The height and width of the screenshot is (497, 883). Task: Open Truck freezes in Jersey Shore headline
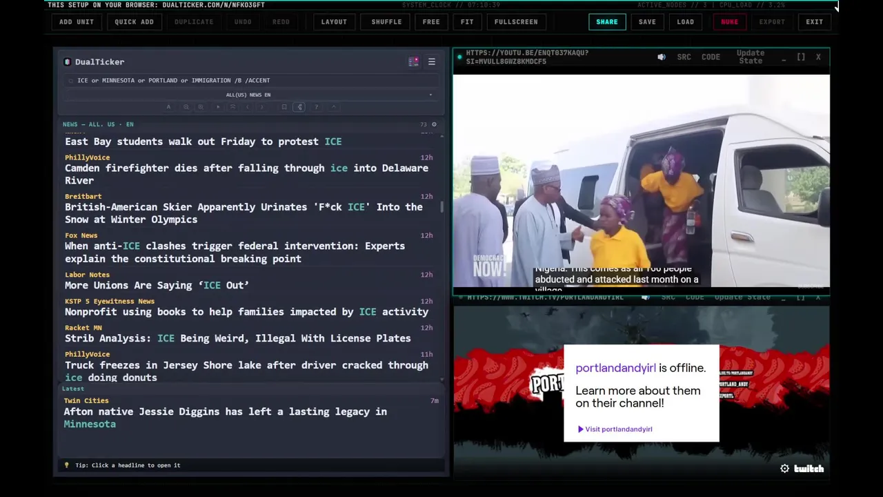[246, 371]
